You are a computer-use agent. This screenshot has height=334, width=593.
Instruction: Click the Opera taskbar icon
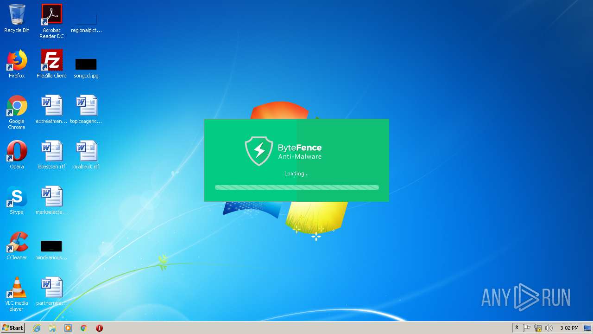point(99,328)
